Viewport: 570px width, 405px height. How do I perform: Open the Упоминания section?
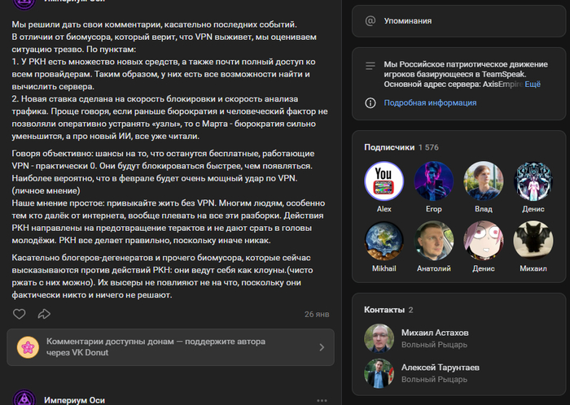tap(410, 20)
